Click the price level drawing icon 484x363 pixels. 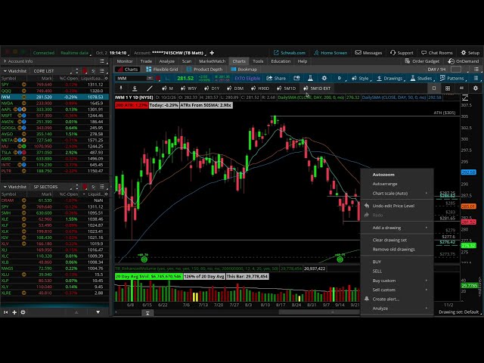click(x=135, y=88)
